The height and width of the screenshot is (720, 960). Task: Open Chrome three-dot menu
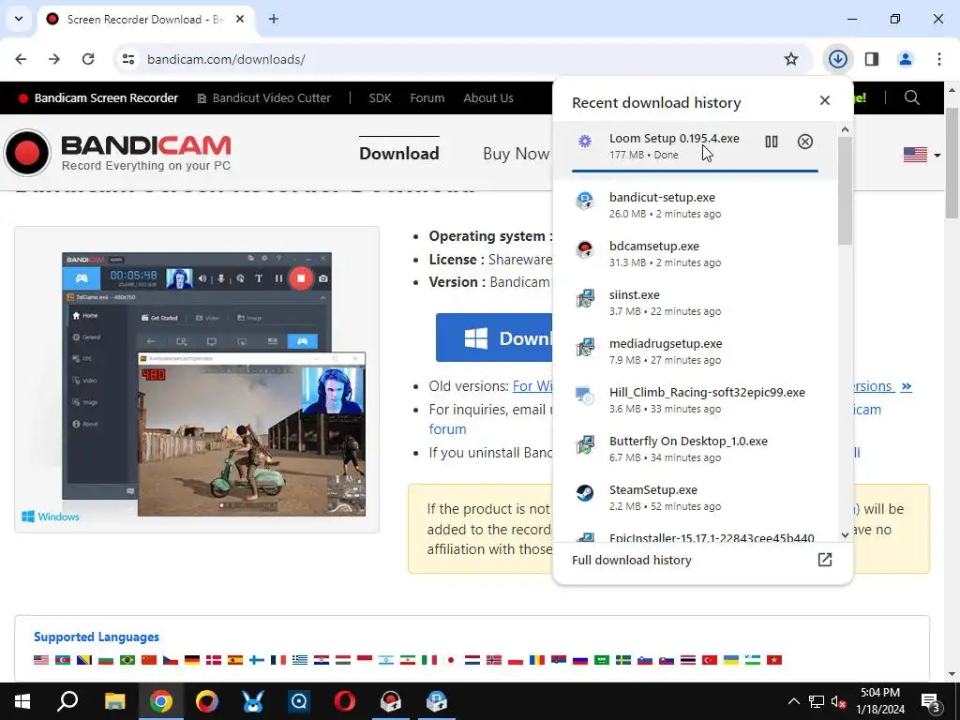(x=939, y=59)
